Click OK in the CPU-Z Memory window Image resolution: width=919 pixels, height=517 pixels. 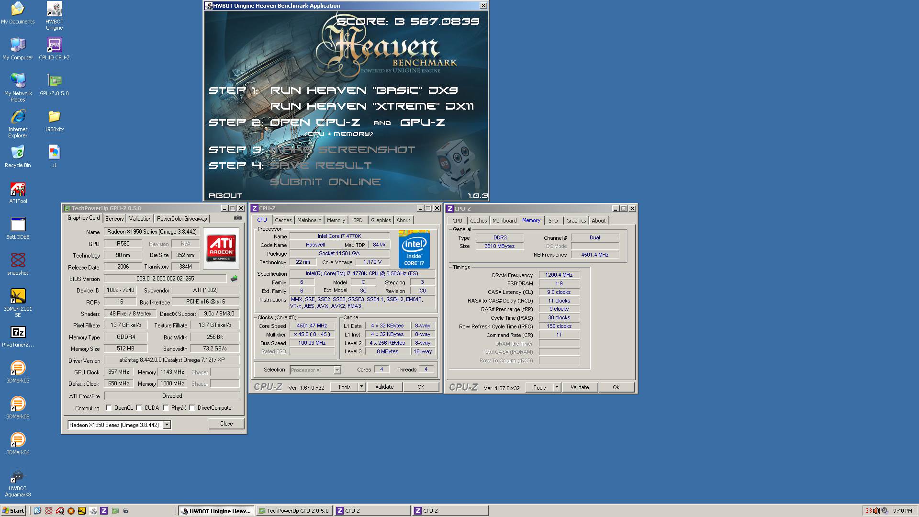click(616, 387)
